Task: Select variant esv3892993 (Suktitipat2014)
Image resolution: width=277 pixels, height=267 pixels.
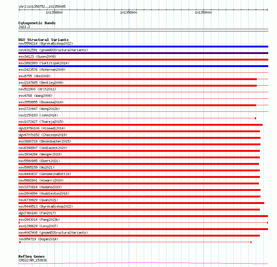Action: 44,63
